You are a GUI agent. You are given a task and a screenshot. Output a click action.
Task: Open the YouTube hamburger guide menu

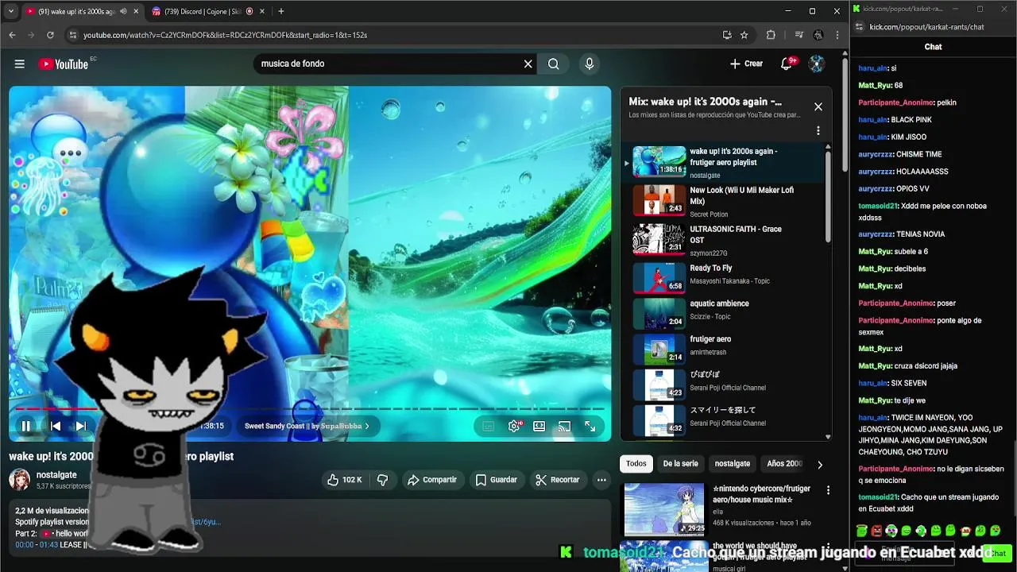click(19, 64)
